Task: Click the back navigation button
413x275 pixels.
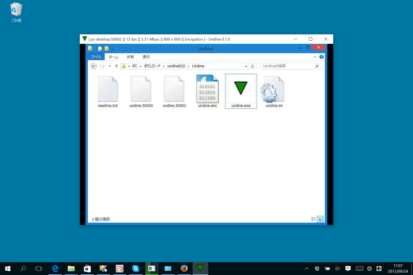Action: click(x=94, y=66)
